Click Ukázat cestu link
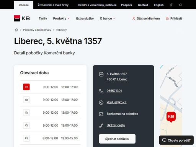The image size is (196, 147). [x=116, y=125]
